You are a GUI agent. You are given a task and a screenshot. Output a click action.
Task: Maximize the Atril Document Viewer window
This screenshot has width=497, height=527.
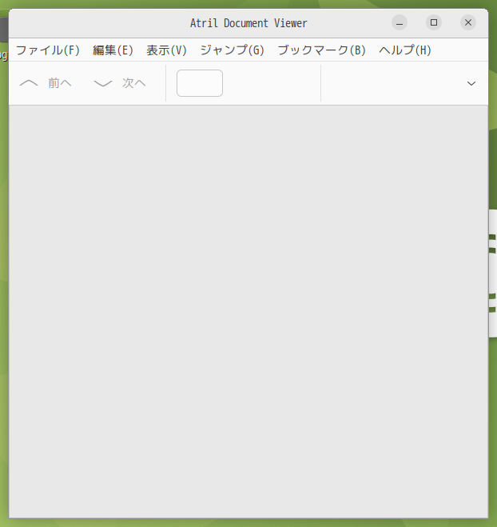[x=434, y=23]
